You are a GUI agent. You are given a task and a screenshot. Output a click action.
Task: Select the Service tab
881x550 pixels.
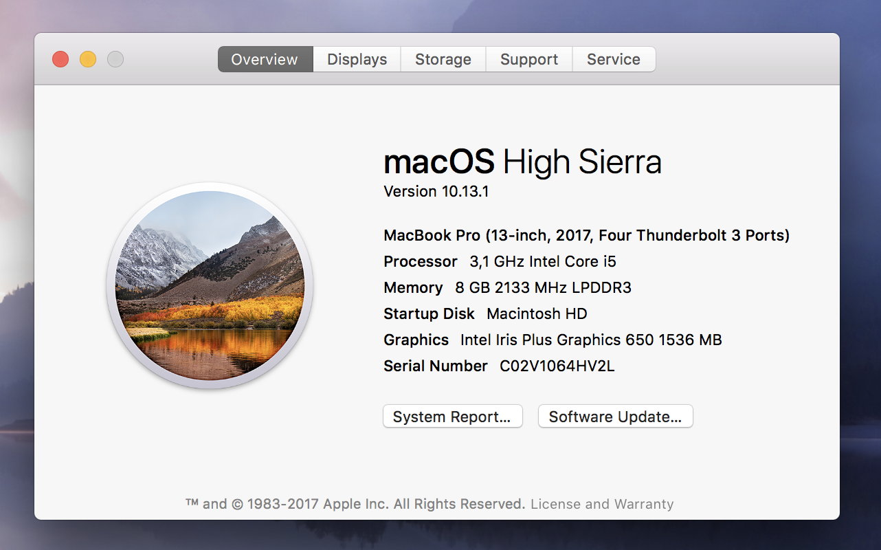pos(614,59)
